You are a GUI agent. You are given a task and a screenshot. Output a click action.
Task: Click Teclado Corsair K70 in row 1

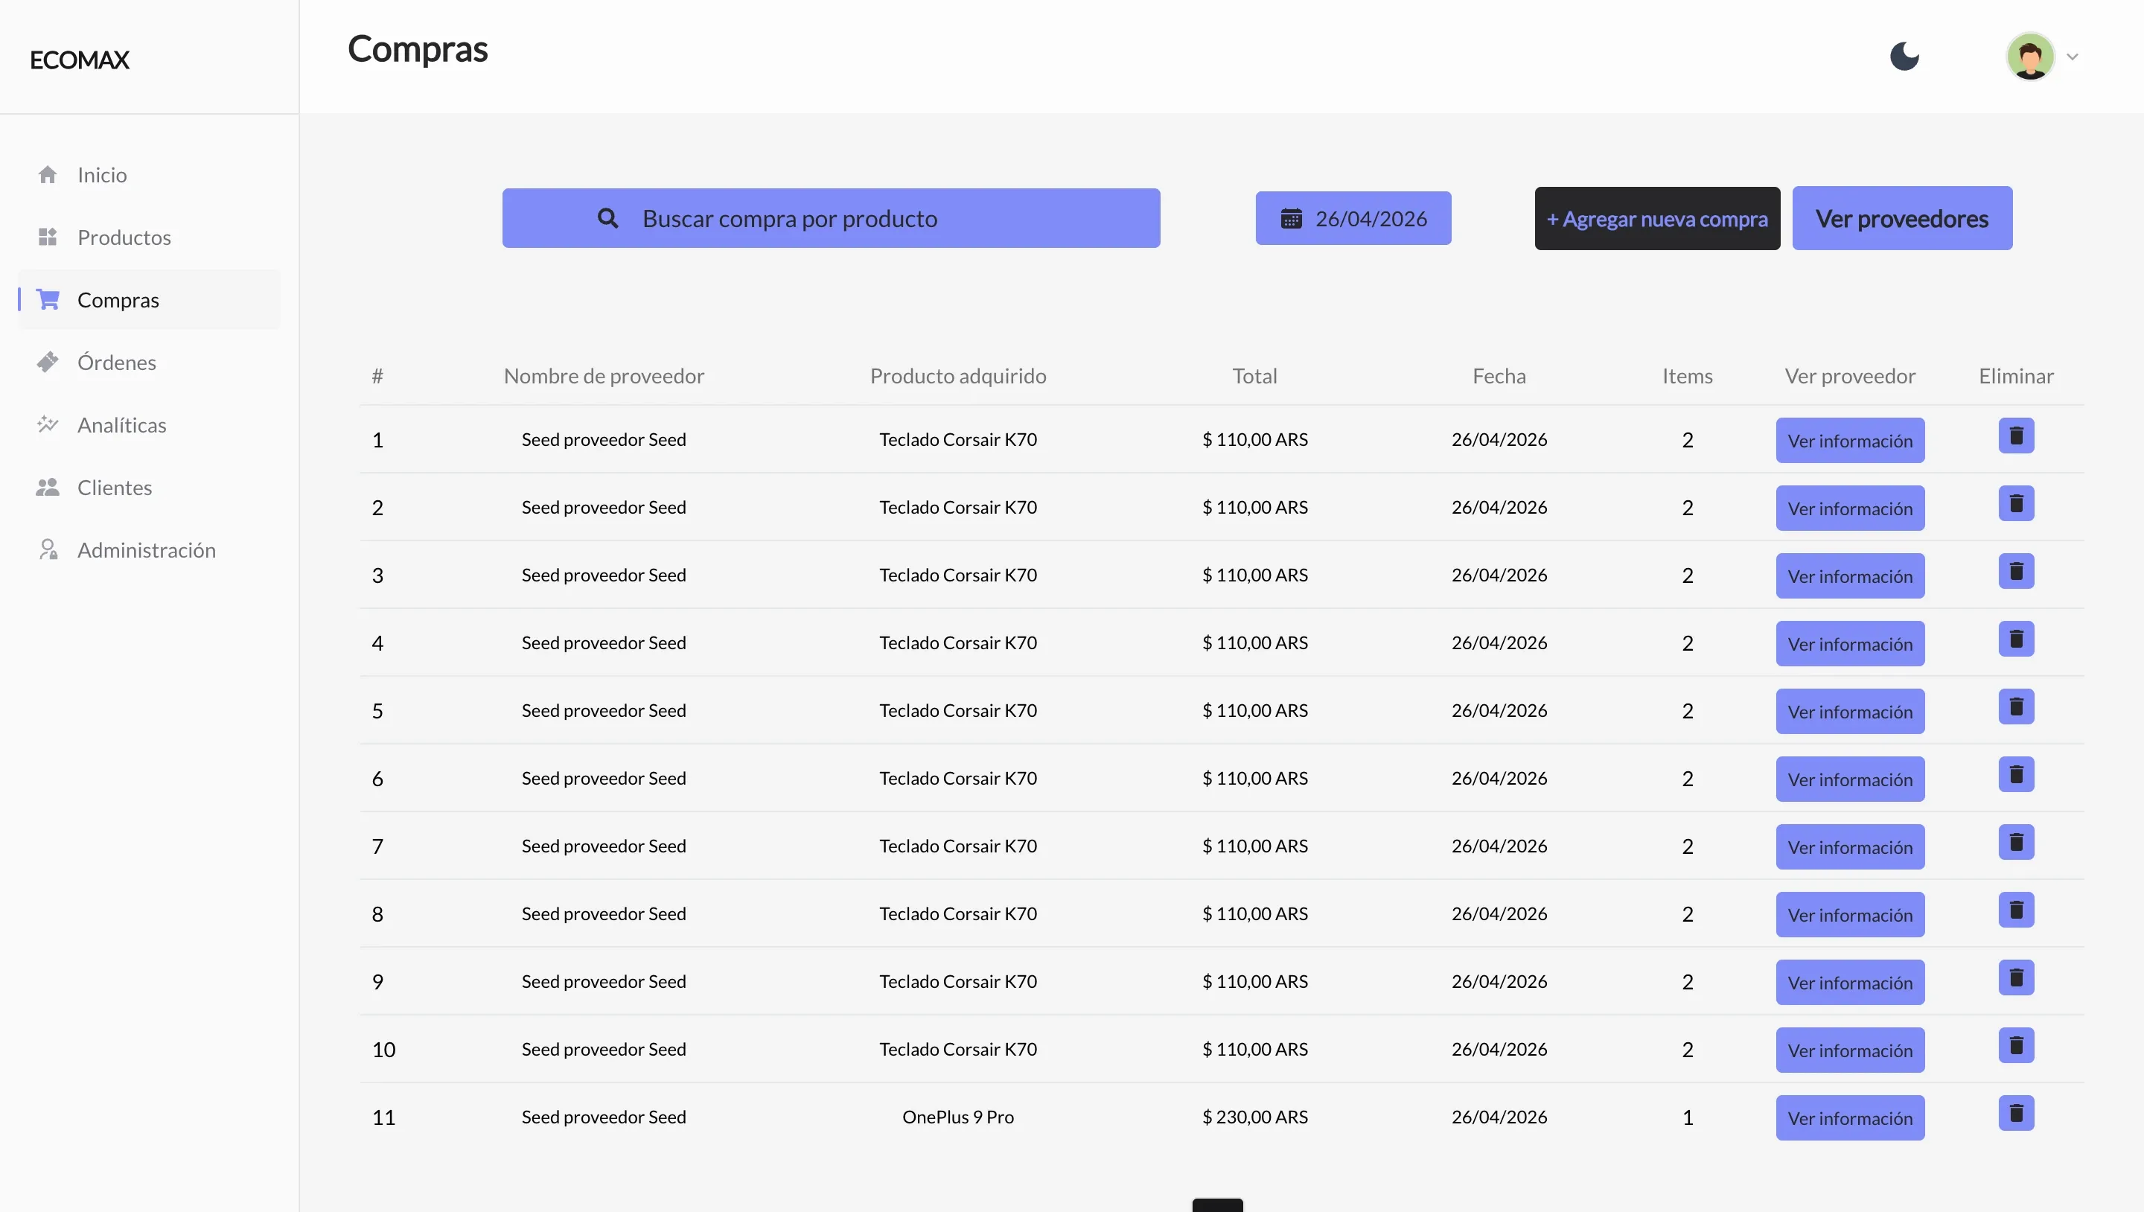pos(958,439)
